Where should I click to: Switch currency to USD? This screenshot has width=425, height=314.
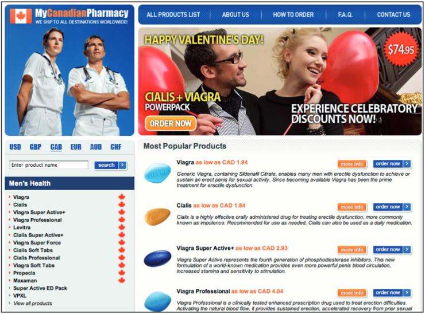[x=15, y=147]
